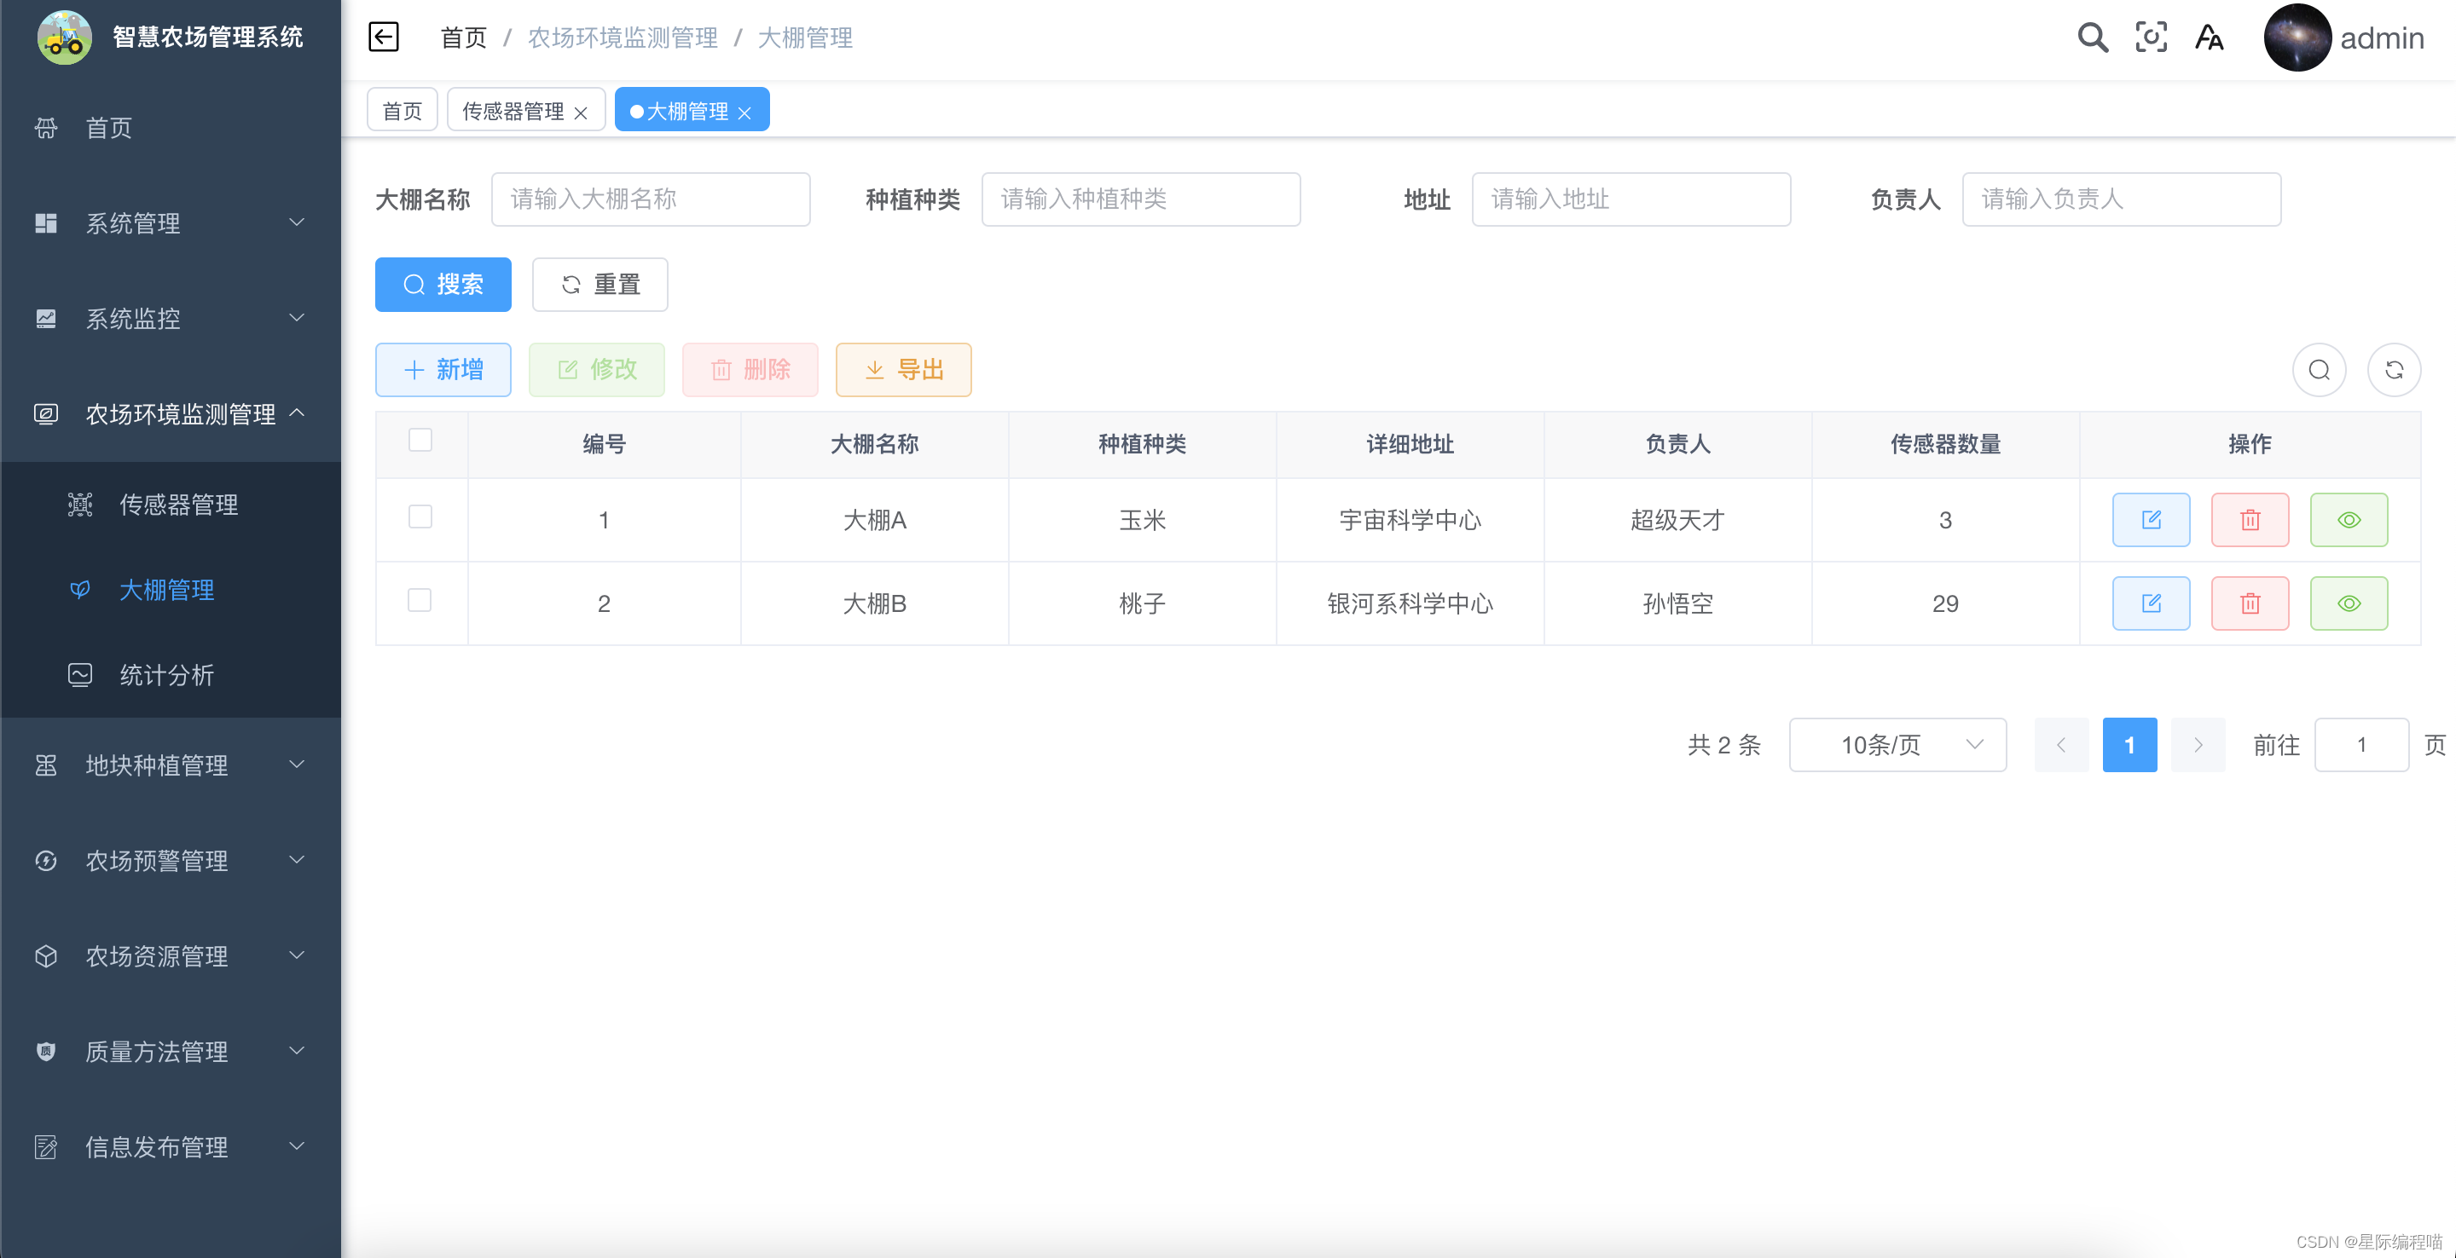Hide the search bar with the round magnifier button
2456x1258 pixels.
pyautogui.click(x=2319, y=370)
